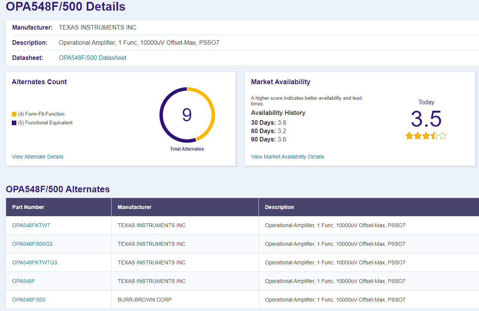Click the description cell in the OPA548F/500G3 row
Screen dimensions: 479x311
[369, 244]
